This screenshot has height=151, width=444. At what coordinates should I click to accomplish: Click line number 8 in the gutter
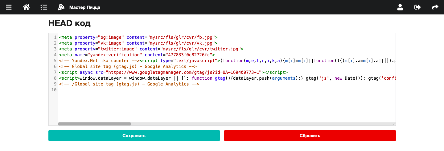coord(55,78)
